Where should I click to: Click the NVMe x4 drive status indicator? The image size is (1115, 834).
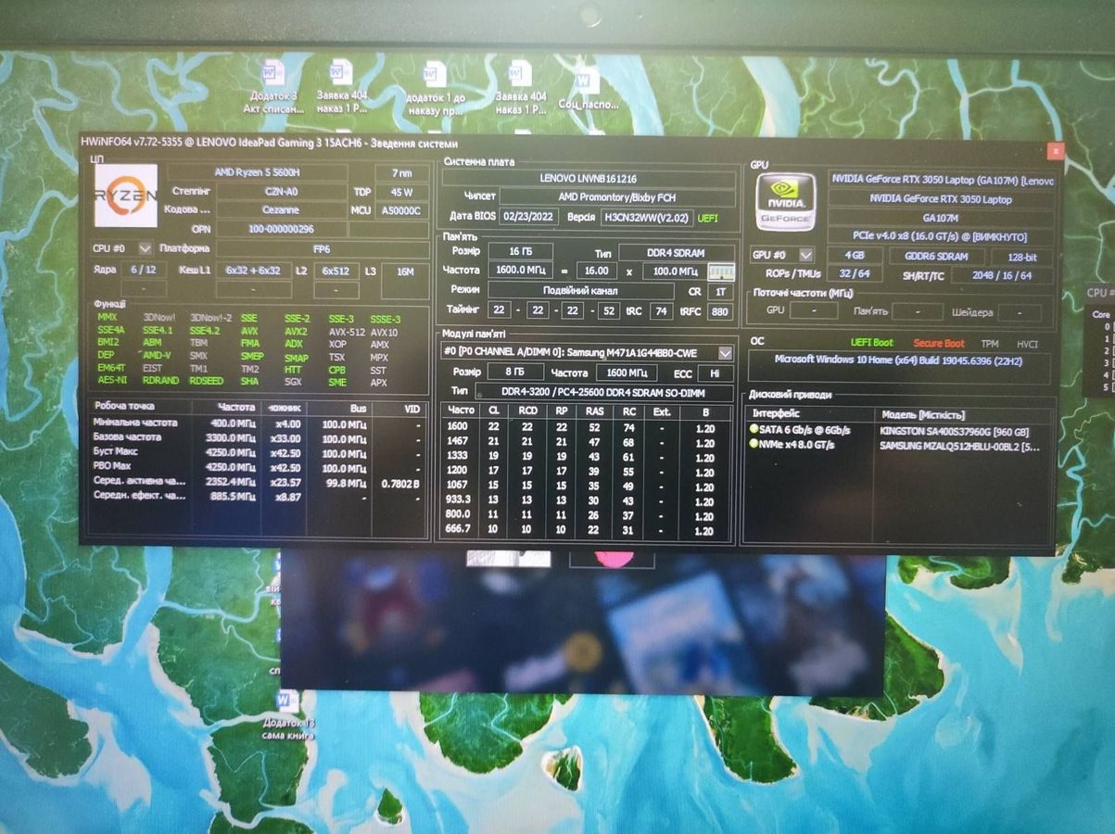[x=754, y=445]
